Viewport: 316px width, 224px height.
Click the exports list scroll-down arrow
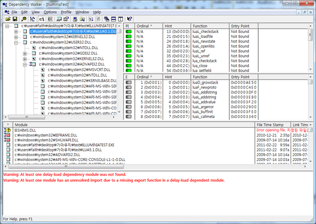310,117
